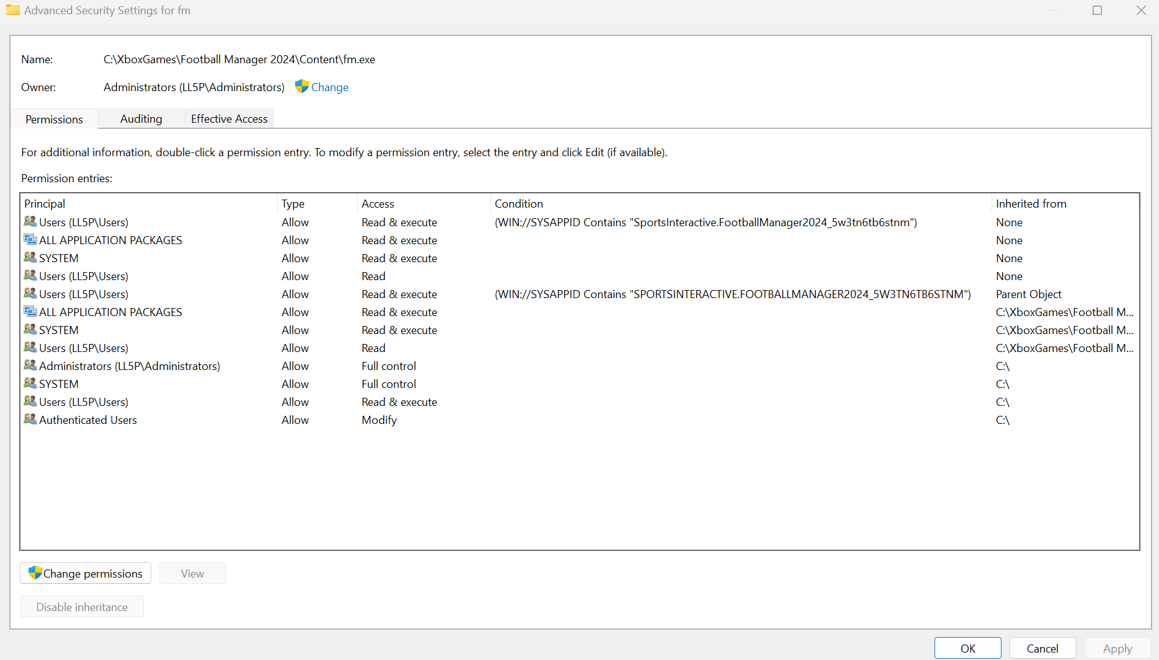Click the user group icon of Authenticated Users

[30, 419]
